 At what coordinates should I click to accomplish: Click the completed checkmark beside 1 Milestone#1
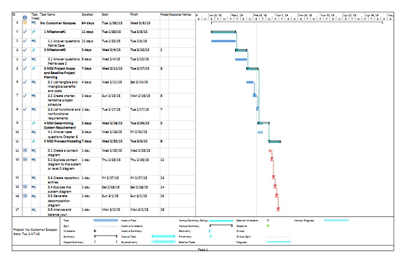(25, 32)
